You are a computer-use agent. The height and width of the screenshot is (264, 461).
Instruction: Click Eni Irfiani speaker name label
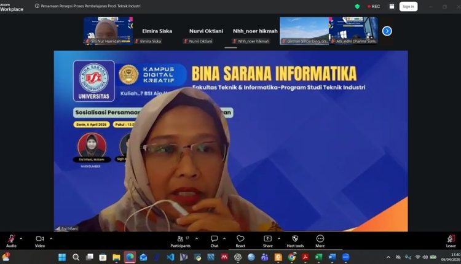pos(69,228)
